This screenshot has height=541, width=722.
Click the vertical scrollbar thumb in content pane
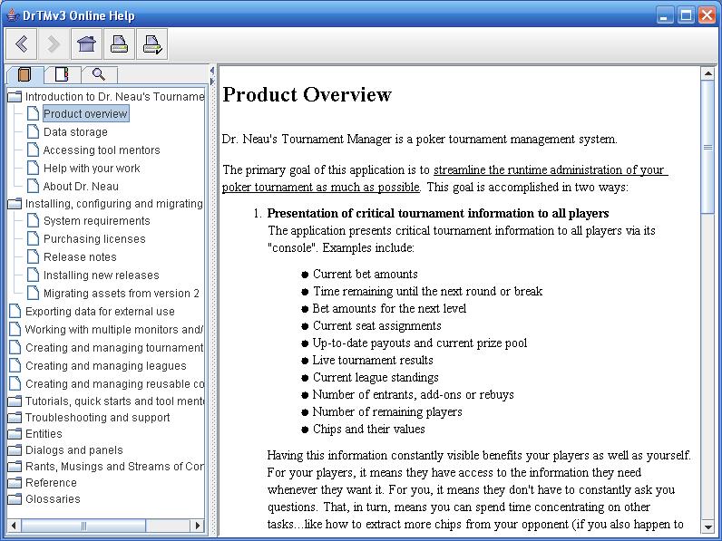pos(707,147)
